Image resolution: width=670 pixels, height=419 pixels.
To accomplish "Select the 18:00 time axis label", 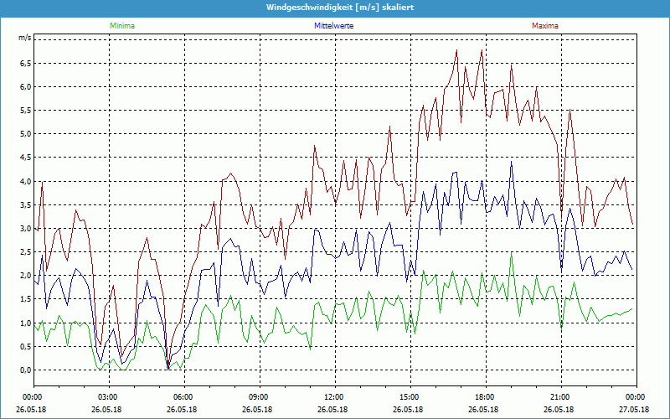I will coord(485,397).
